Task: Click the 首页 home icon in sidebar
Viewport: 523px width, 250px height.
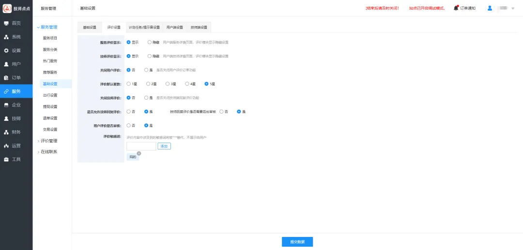Action: pyautogui.click(x=6, y=23)
